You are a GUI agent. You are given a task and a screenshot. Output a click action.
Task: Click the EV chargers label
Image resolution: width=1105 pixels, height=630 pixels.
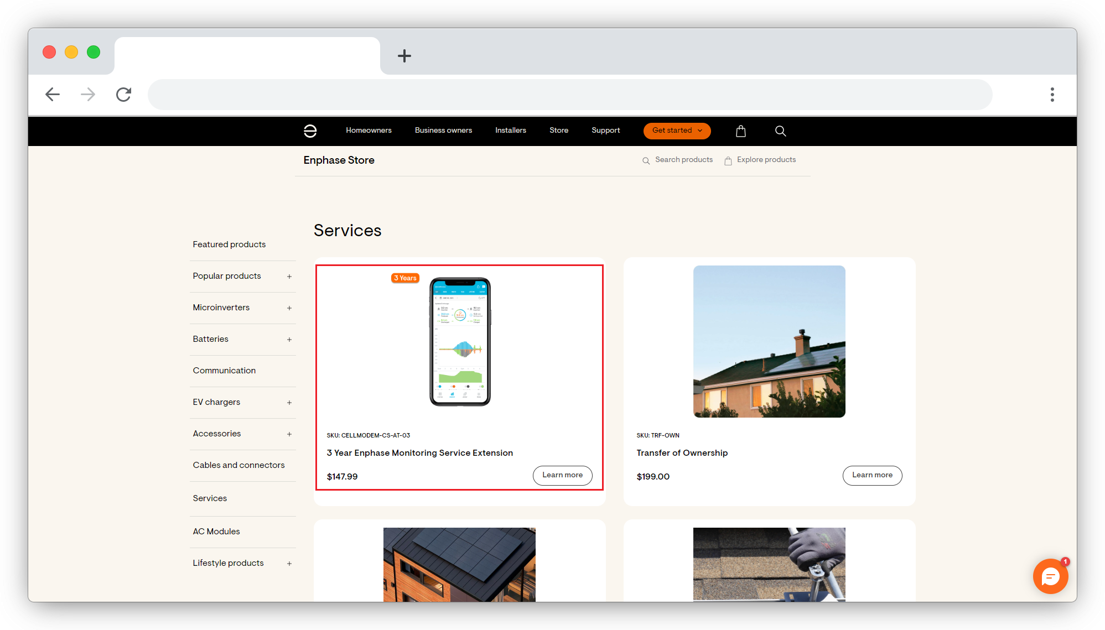216,402
